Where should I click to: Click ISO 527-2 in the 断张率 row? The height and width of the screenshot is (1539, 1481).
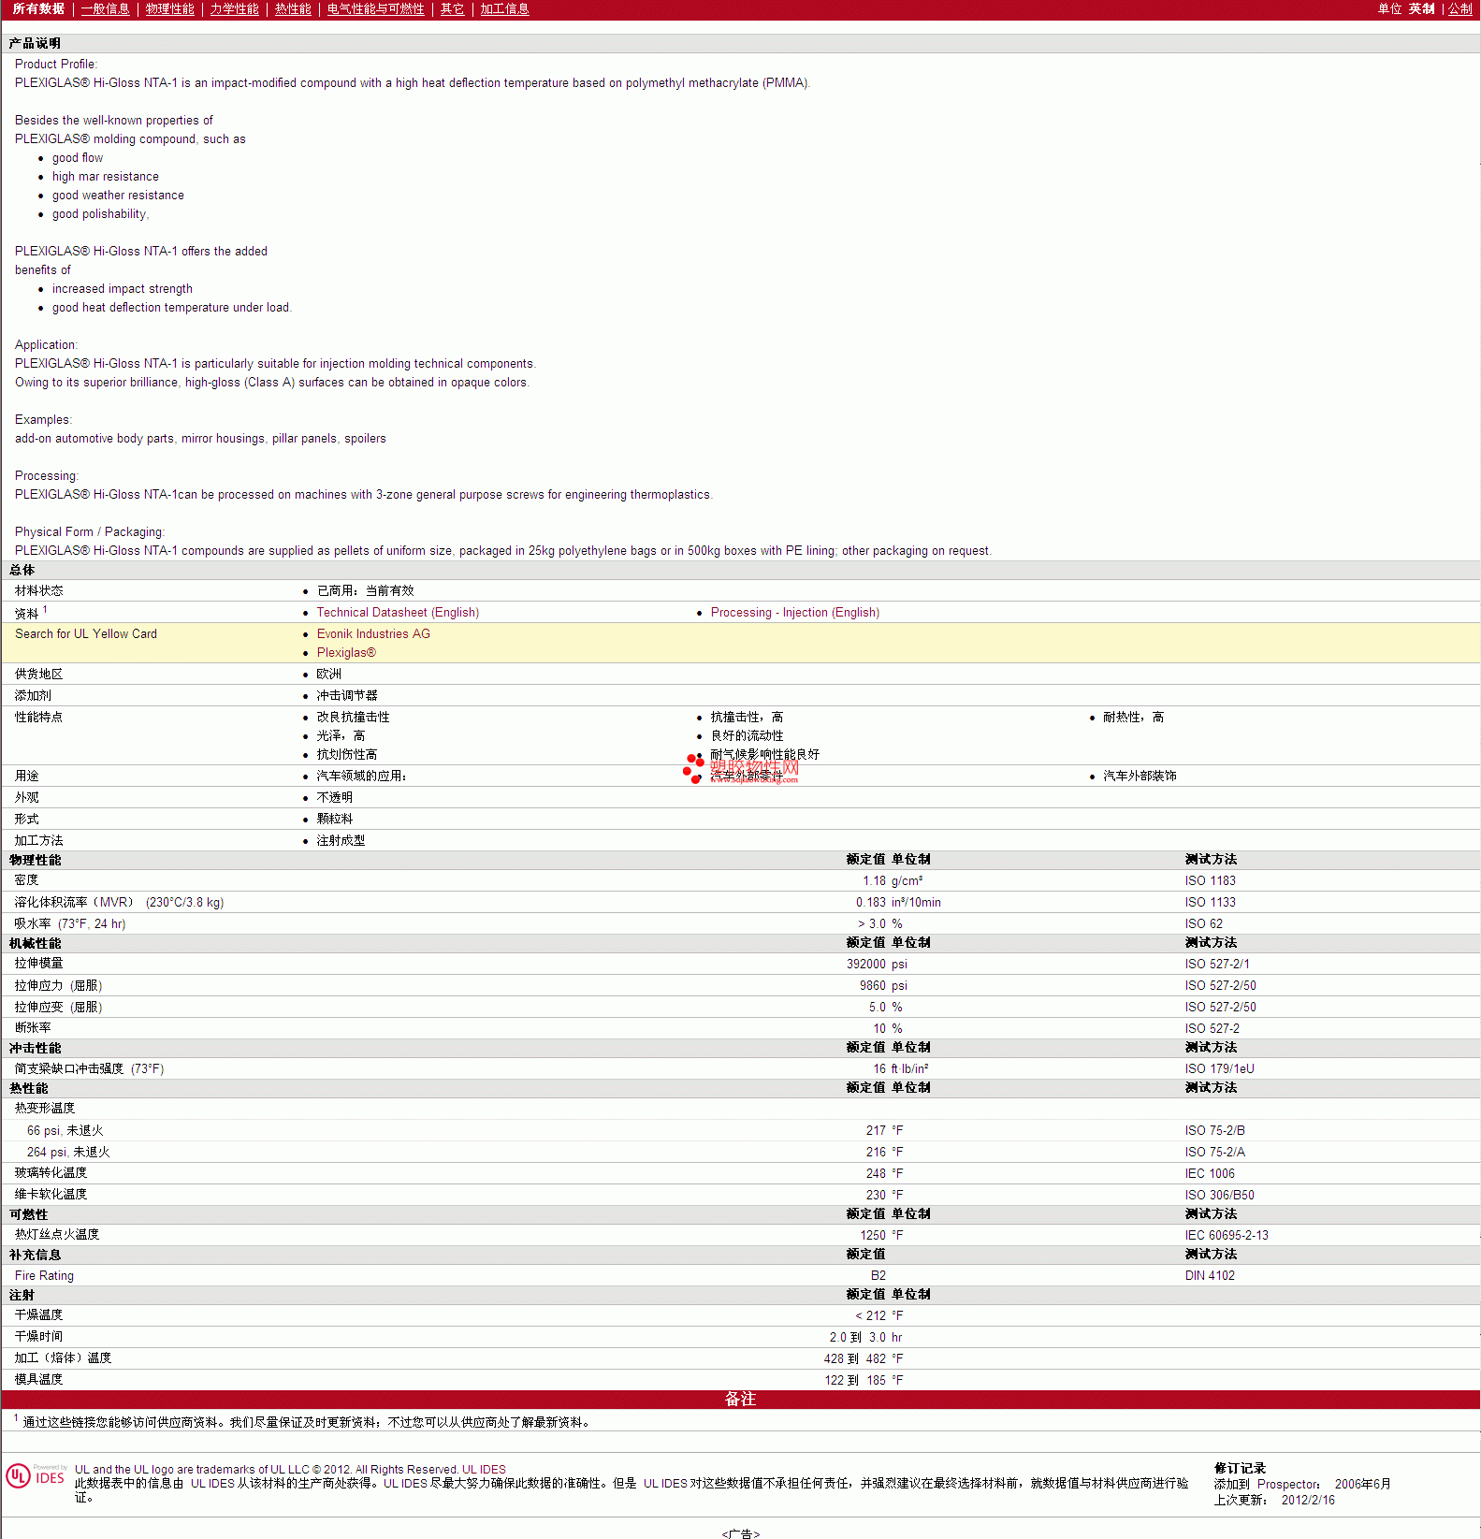pos(1212,1029)
